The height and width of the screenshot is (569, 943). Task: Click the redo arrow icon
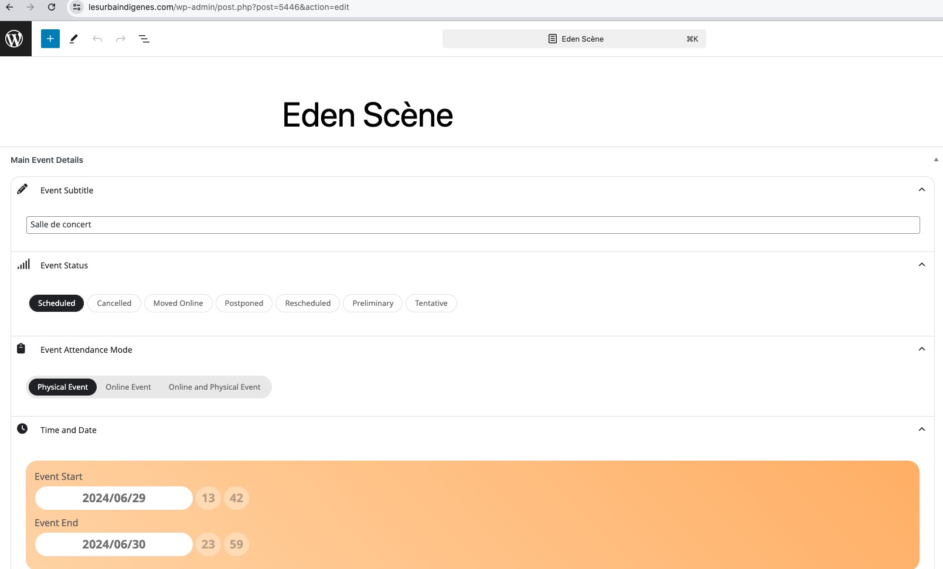(x=121, y=39)
